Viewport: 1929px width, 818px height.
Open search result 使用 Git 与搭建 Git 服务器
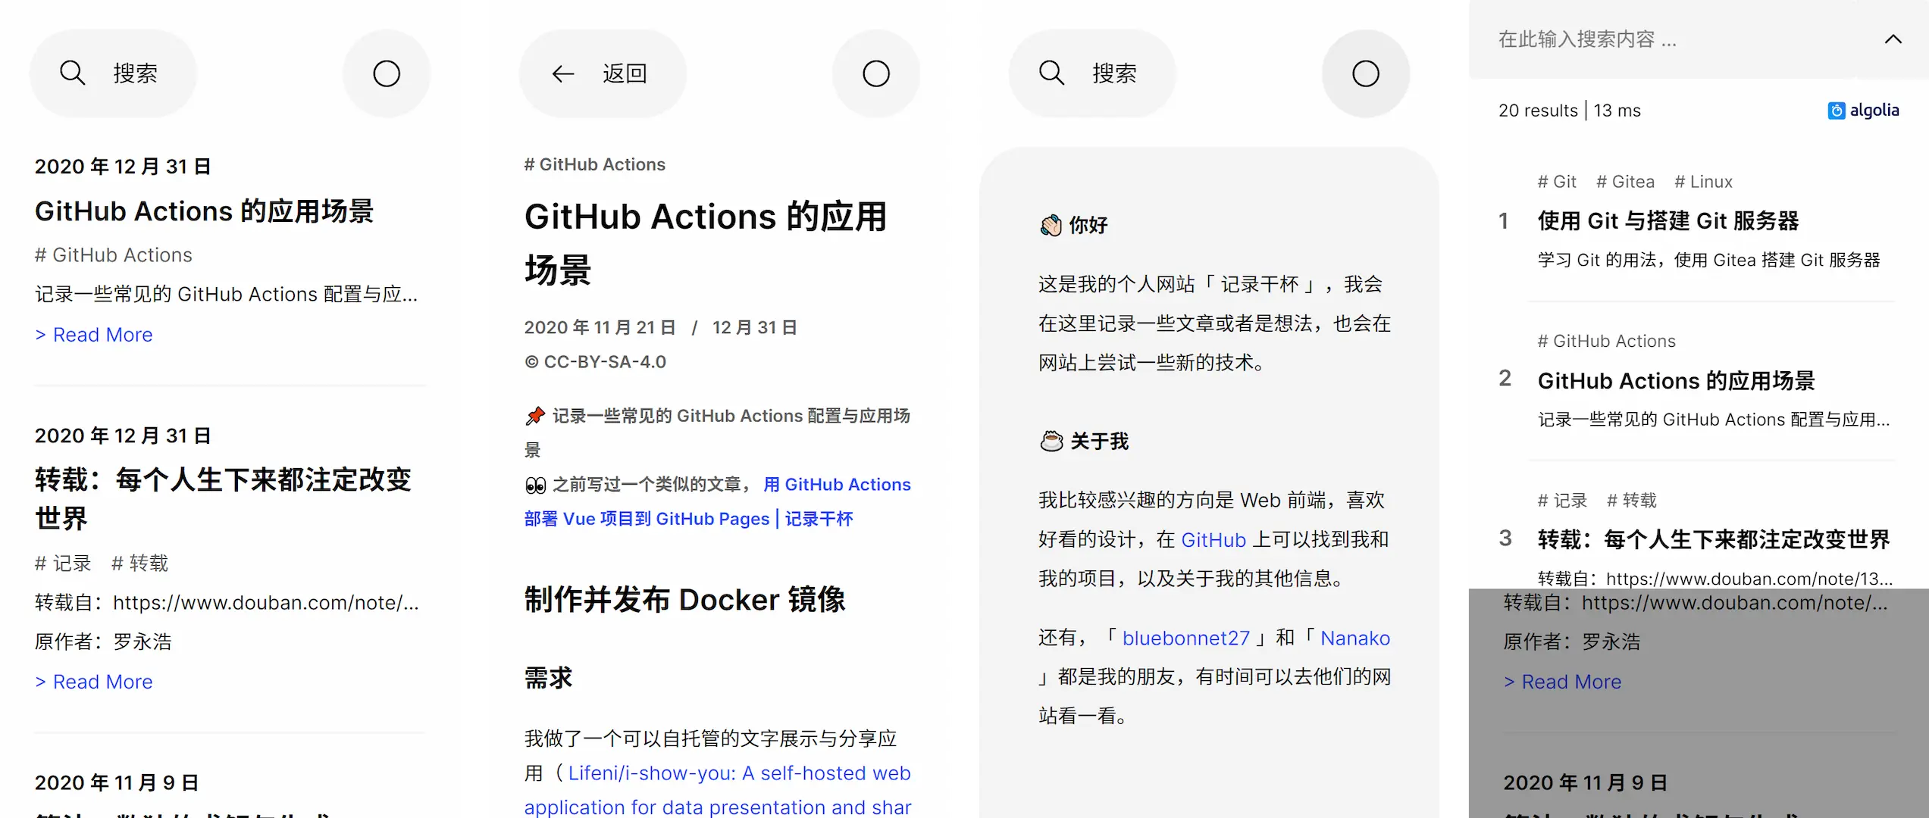click(1668, 221)
